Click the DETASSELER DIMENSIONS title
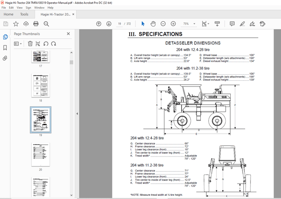 [193, 43]
